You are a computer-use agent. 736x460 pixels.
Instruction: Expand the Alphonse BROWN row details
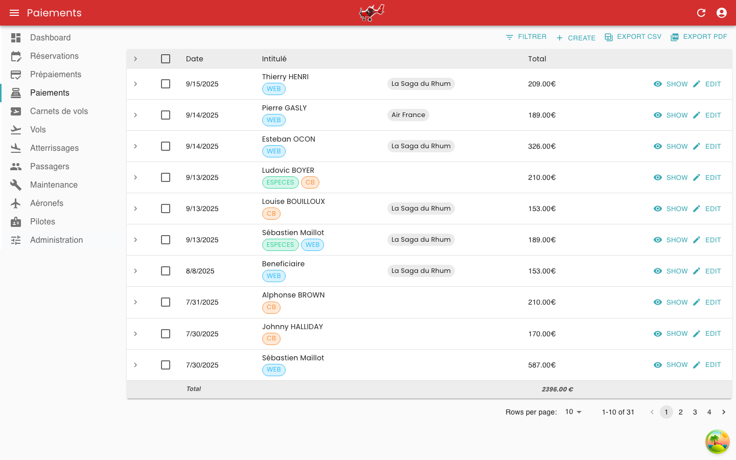click(135, 302)
